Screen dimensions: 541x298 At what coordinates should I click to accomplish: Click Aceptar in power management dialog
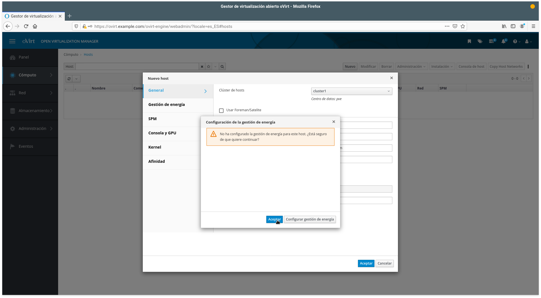[274, 219]
